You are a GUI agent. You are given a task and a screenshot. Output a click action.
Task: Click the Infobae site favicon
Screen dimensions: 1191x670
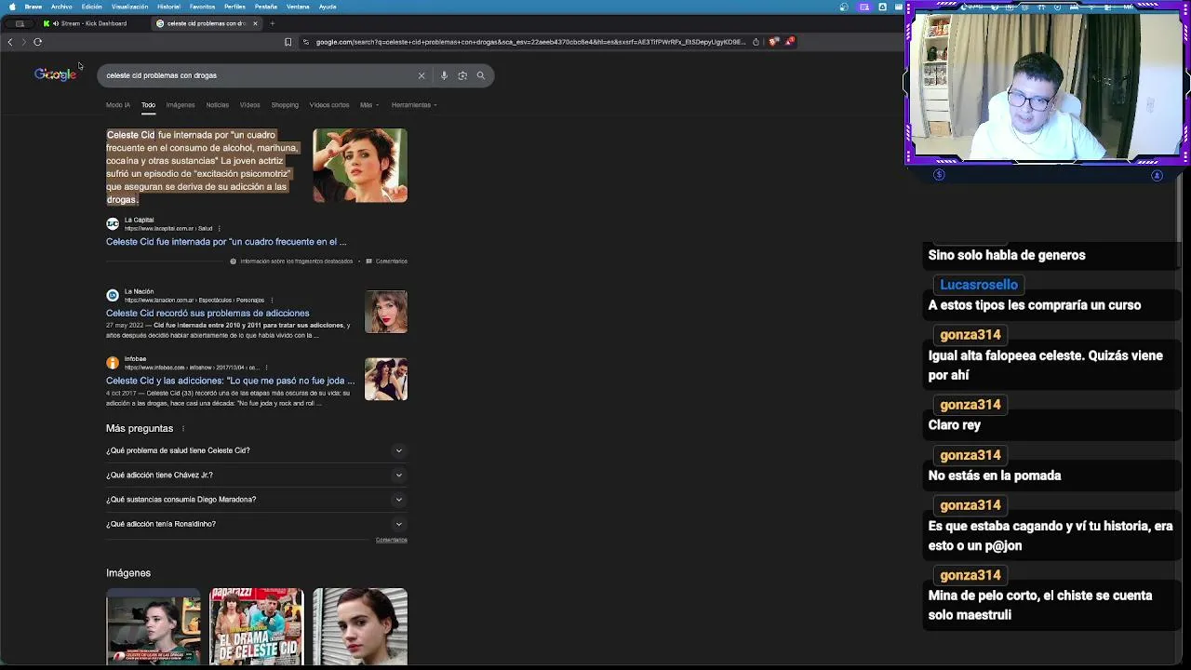(113, 362)
